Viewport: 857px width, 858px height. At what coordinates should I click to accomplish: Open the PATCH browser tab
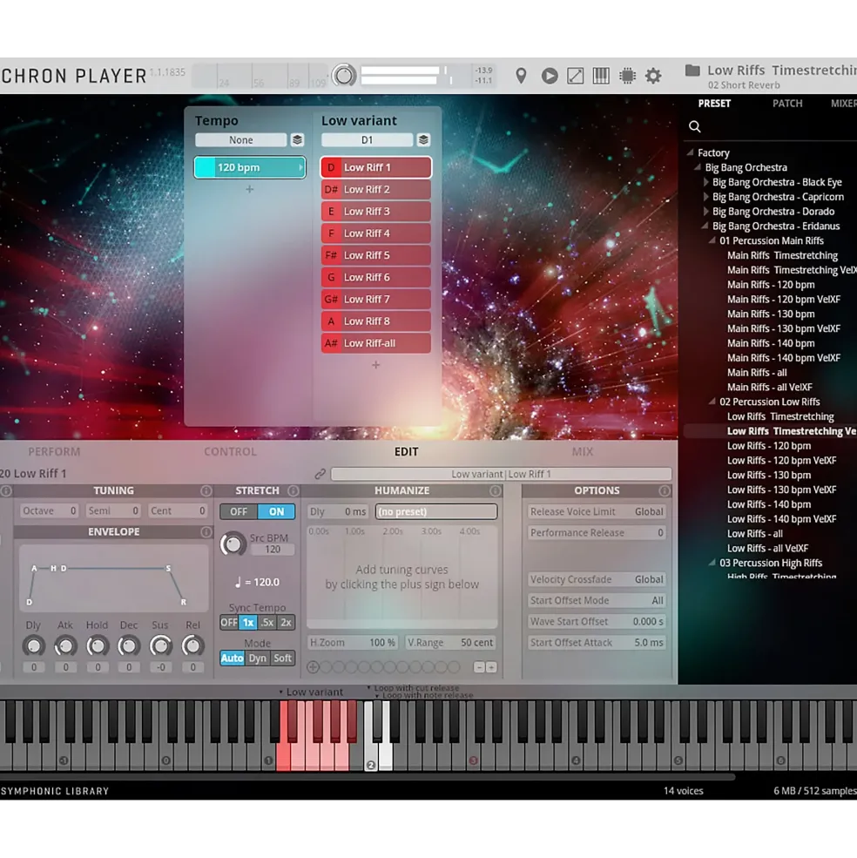[787, 104]
